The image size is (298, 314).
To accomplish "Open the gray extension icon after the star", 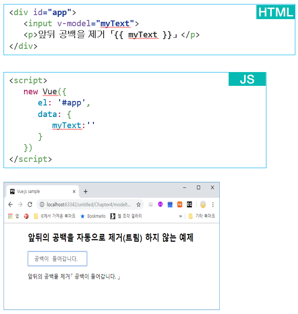I will point(151,205).
